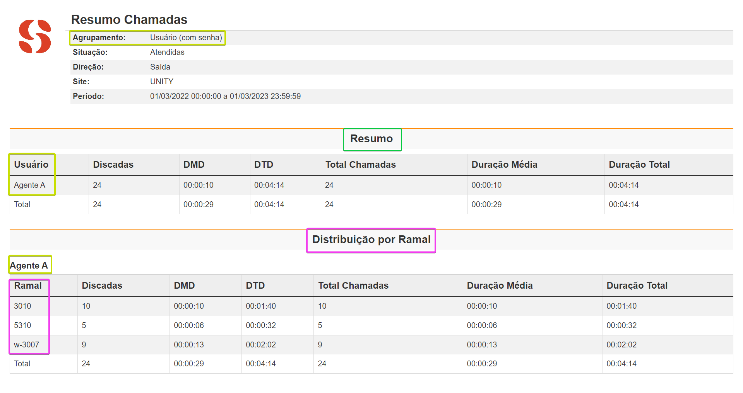
Task: Select the Agrupamento value Usuário (com senha)
Action: [186, 37]
